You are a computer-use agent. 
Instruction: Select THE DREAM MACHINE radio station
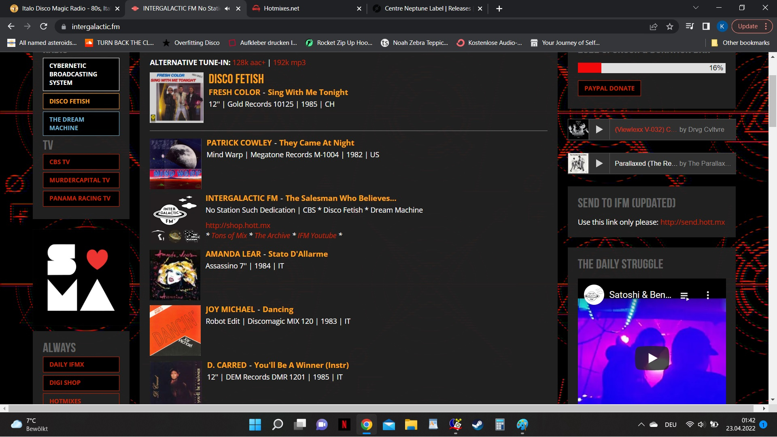(x=81, y=124)
